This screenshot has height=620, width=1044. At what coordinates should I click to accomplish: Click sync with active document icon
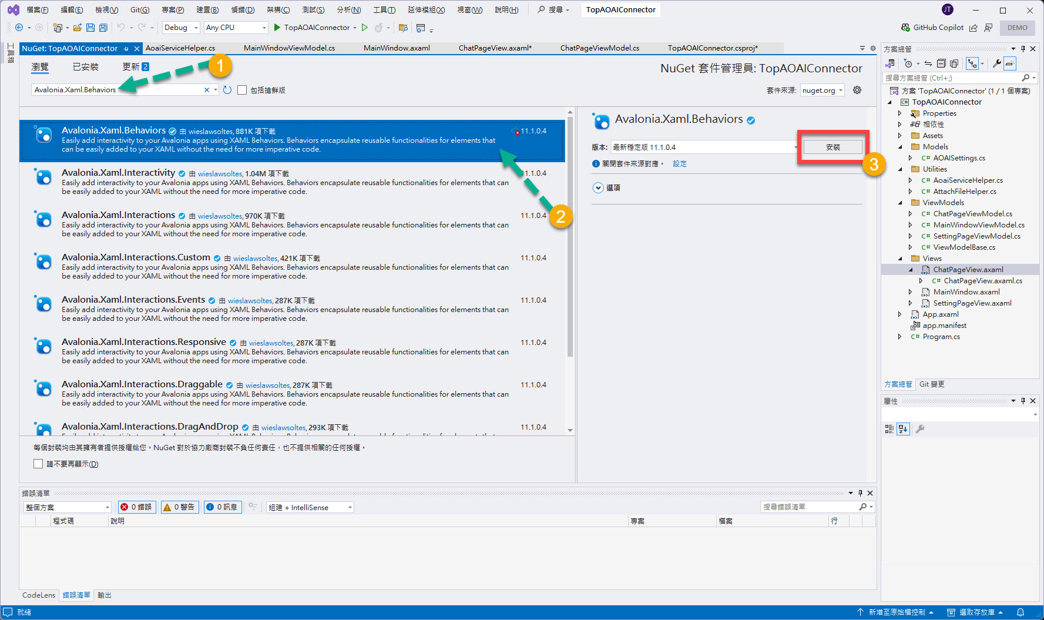(x=928, y=63)
